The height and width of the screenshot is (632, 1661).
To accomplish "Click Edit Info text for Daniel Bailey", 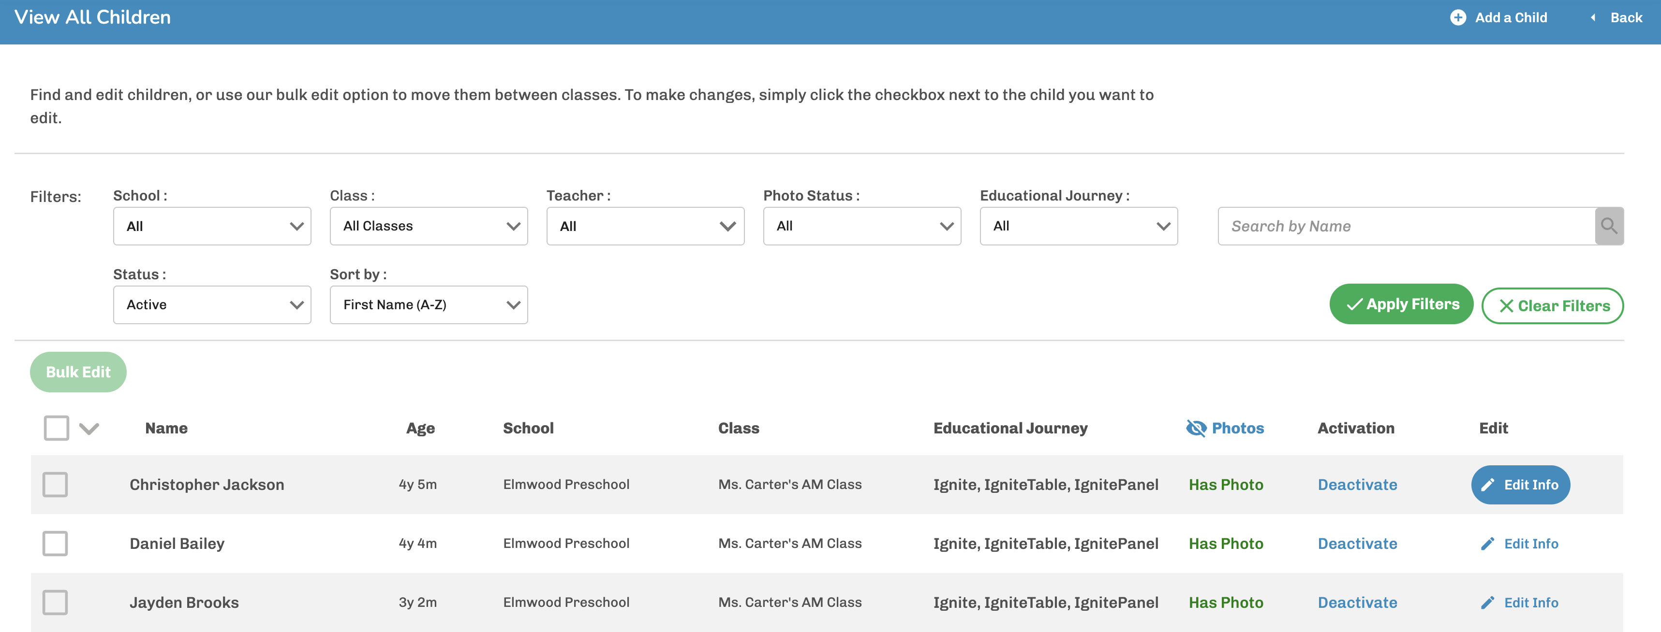I will click(x=1531, y=544).
